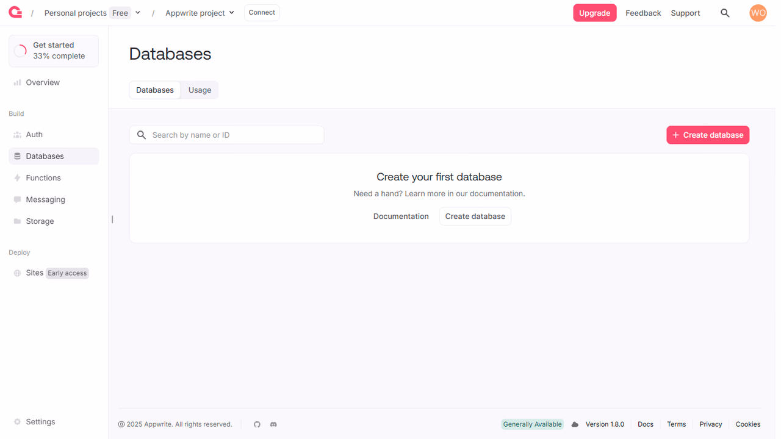Click the Connect button
Screen dimensions: 781x439
(x=262, y=13)
